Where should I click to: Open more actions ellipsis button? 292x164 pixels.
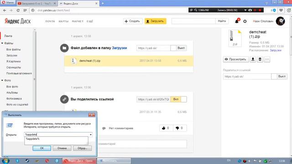267,59
